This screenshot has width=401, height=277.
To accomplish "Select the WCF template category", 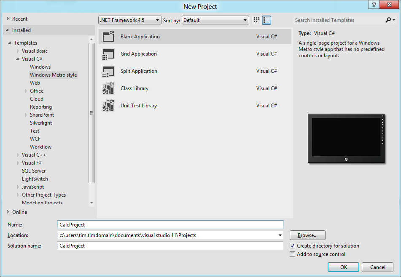I will [x=35, y=139].
